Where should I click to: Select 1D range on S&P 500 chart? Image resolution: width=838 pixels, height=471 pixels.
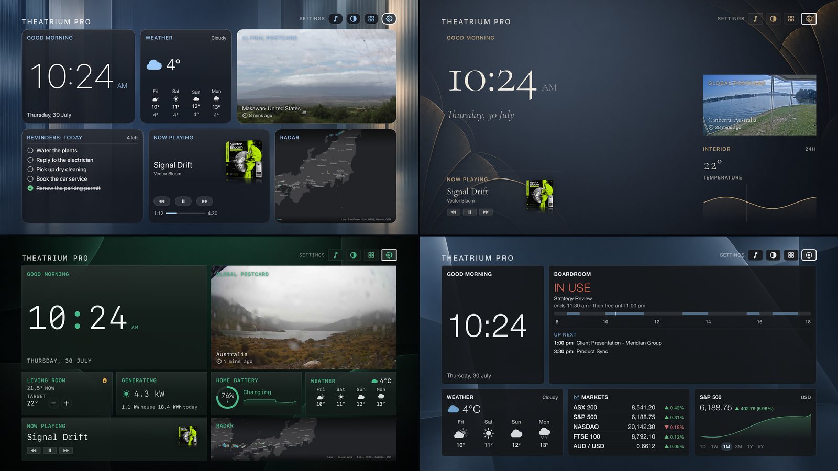(x=703, y=447)
